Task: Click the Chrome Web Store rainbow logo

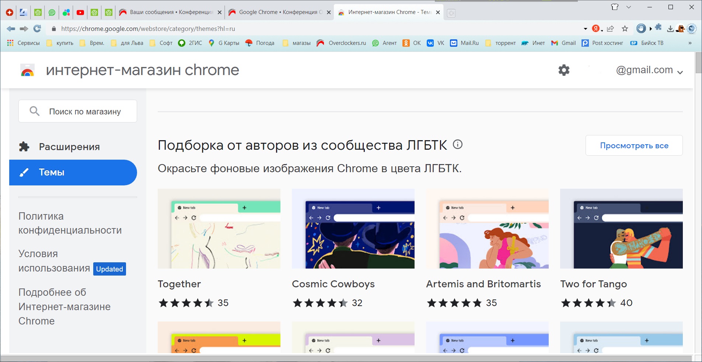Action: [27, 70]
